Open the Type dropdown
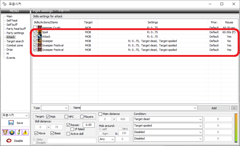The width and height of the screenshot is (240, 146). pos(54,108)
